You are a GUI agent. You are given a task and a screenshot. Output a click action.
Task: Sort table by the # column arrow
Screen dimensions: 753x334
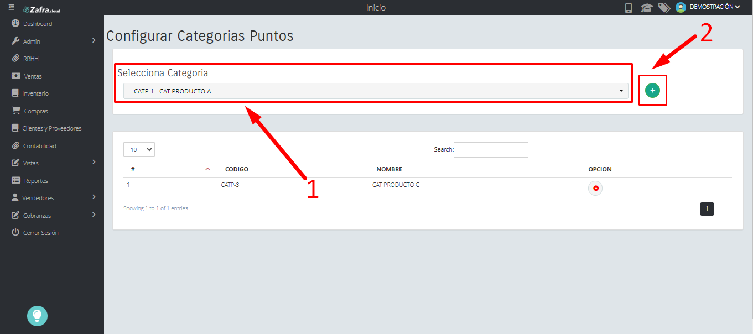(208, 169)
